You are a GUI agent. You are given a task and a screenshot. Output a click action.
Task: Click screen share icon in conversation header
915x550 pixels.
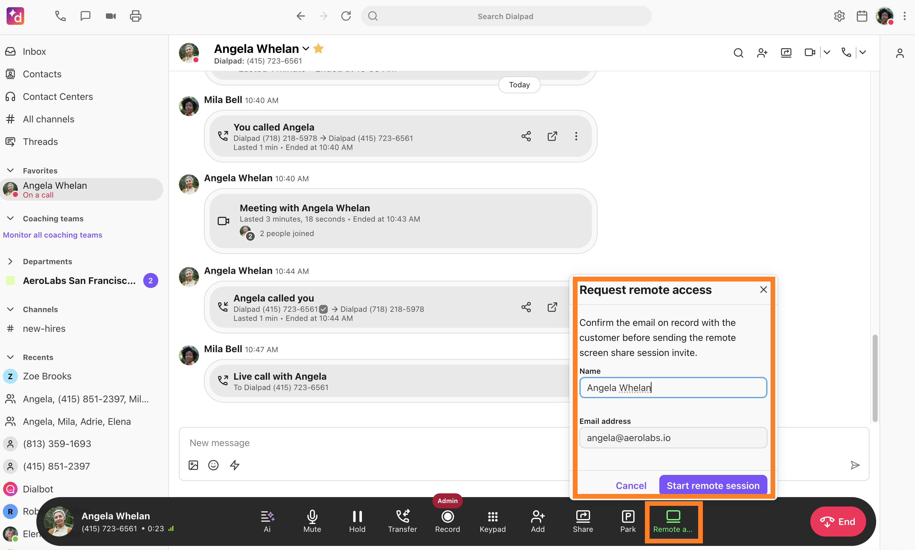coord(786,53)
